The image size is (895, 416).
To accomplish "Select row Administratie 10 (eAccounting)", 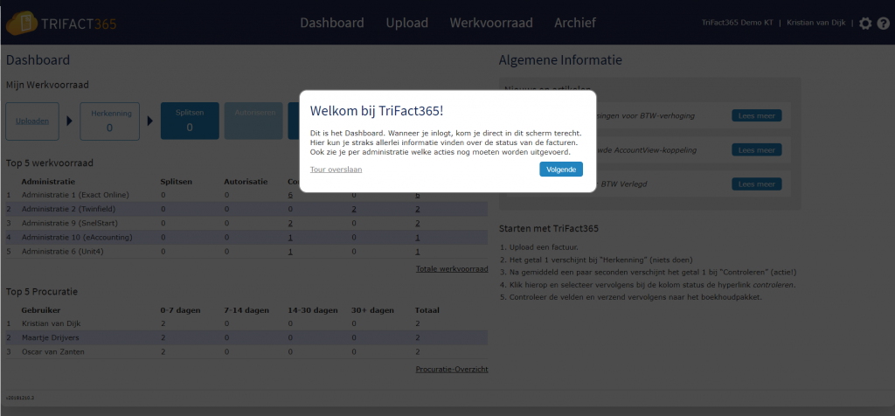I will [246, 238].
